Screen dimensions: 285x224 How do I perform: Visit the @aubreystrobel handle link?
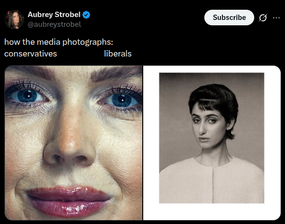pyautogui.click(x=54, y=24)
